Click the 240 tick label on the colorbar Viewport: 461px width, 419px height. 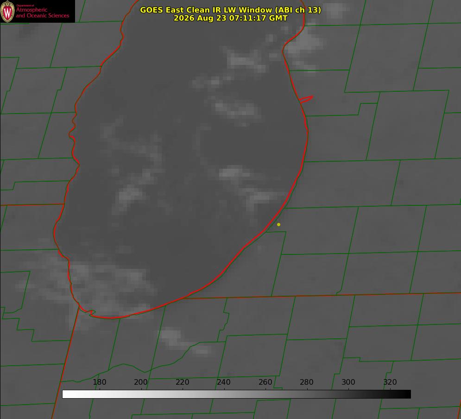(x=224, y=382)
